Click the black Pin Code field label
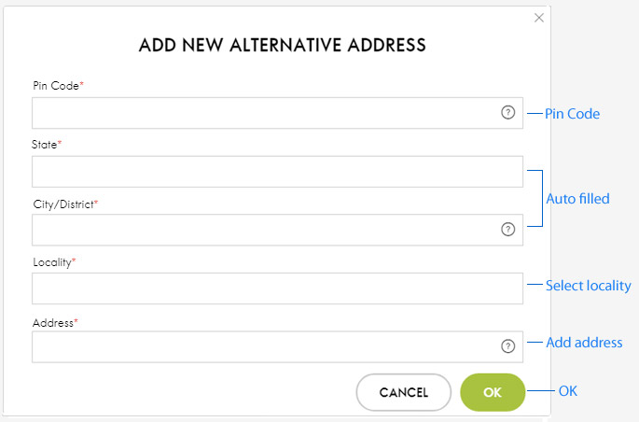Image resolution: width=639 pixels, height=422 pixels. (58, 86)
